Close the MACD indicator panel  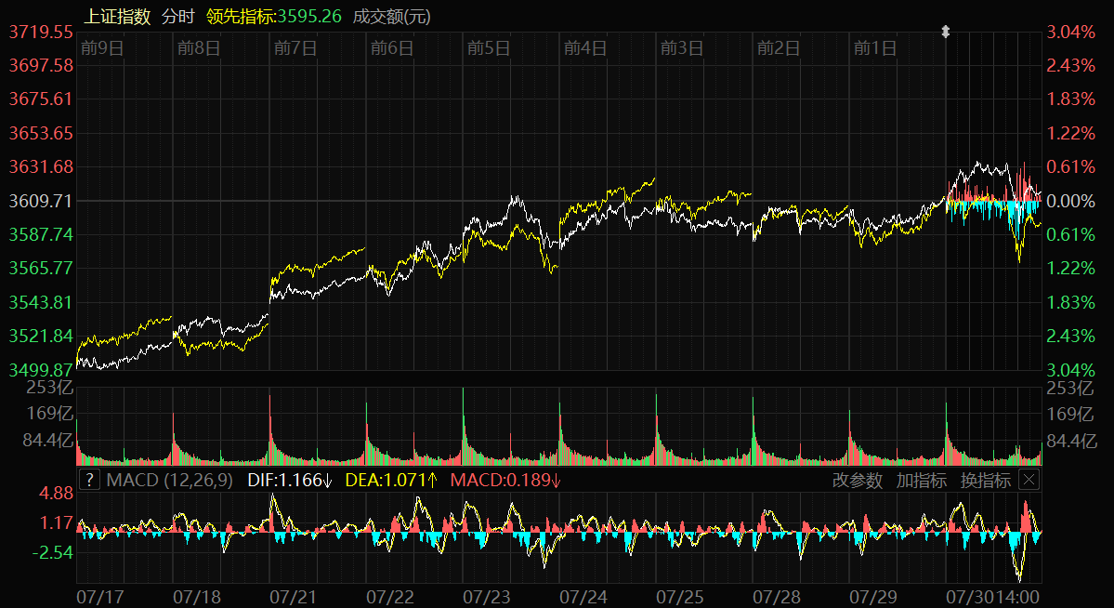click(1029, 480)
